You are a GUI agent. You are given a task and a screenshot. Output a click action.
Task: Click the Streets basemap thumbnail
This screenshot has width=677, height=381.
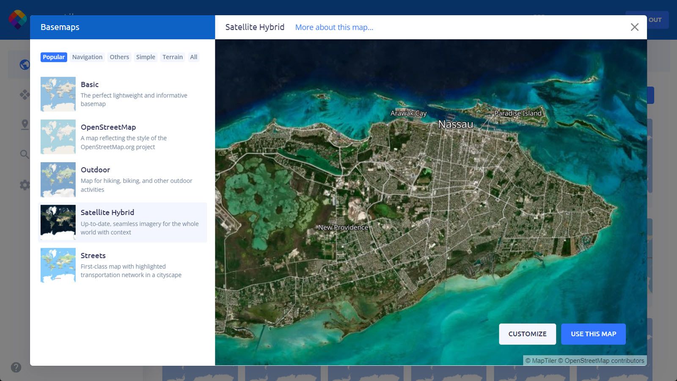click(58, 265)
